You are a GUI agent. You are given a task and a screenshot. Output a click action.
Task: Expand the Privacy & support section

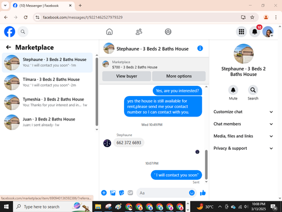[243, 148]
